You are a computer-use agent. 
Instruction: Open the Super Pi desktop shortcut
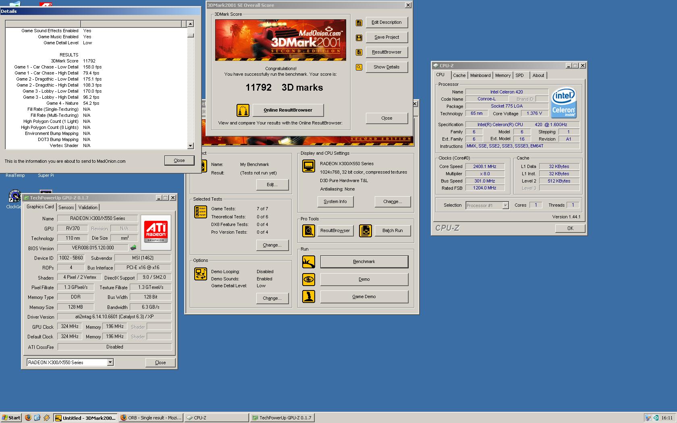(46, 175)
